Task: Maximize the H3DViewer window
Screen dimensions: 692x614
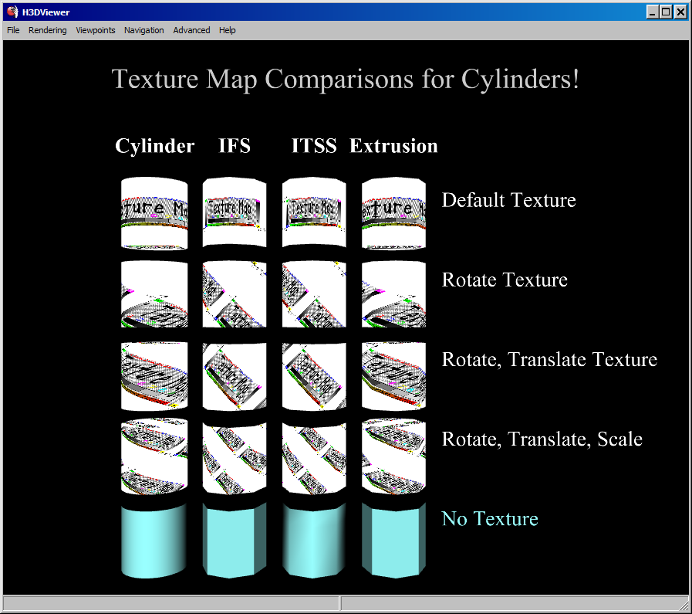Action: click(x=666, y=12)
